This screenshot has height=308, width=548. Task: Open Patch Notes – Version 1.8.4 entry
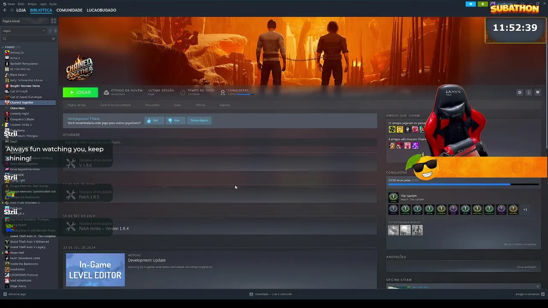(220, 227)
